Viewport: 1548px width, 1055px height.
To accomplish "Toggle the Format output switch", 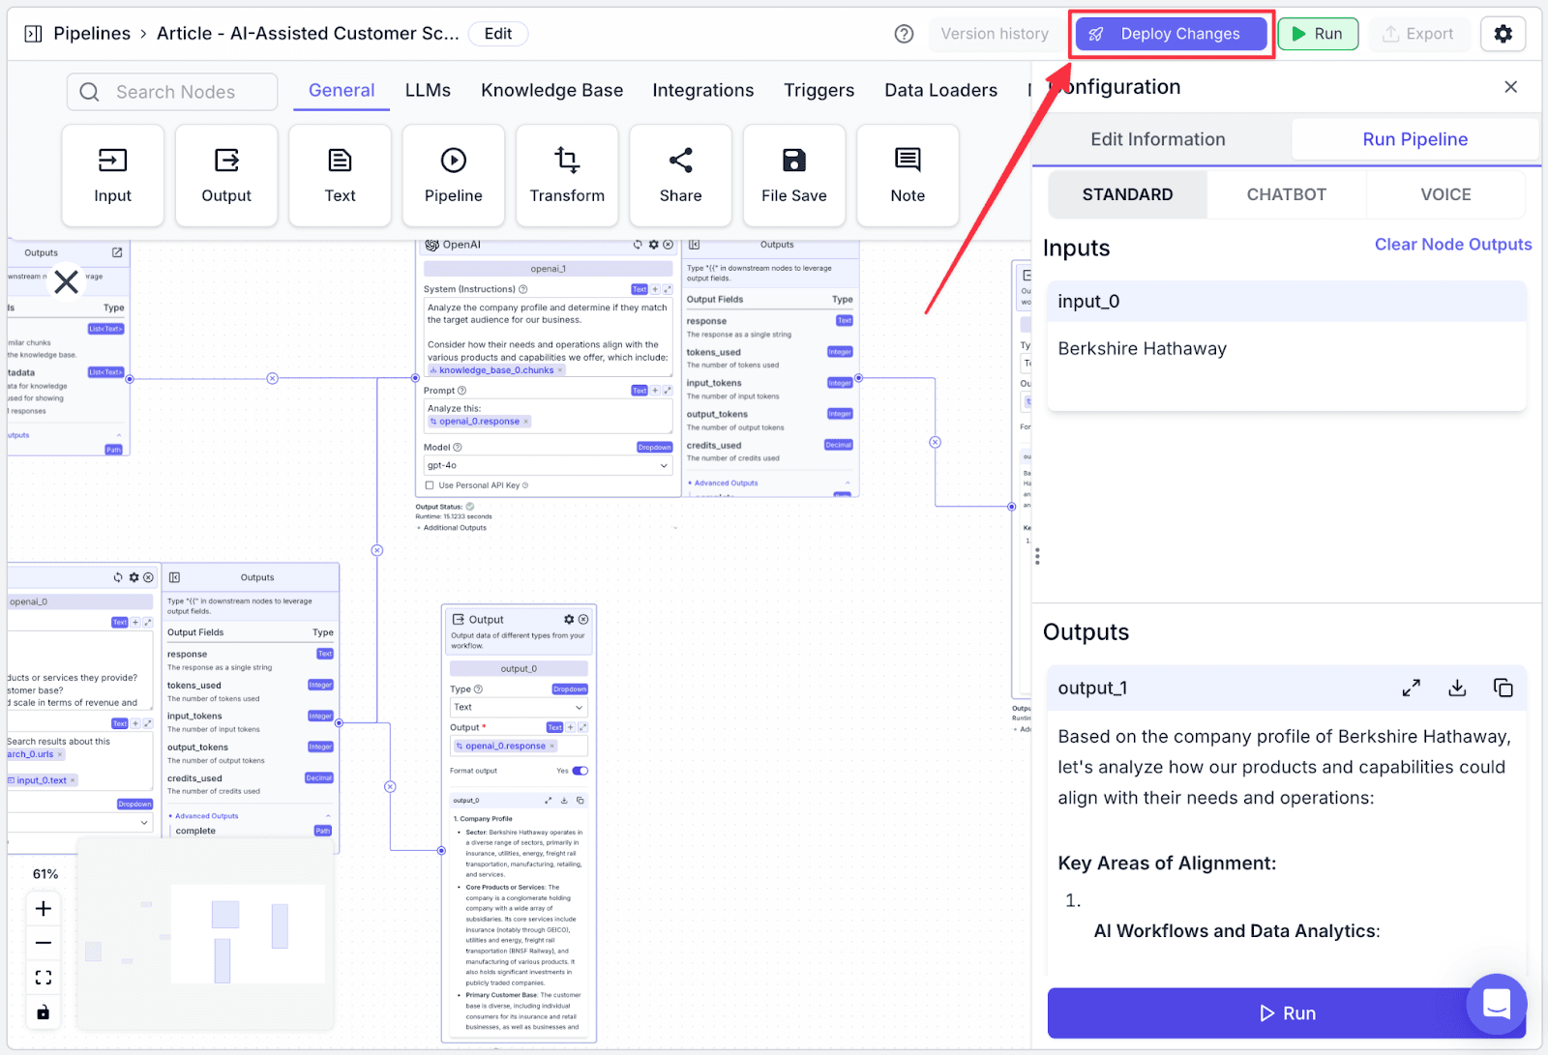I will pos(580,771).
